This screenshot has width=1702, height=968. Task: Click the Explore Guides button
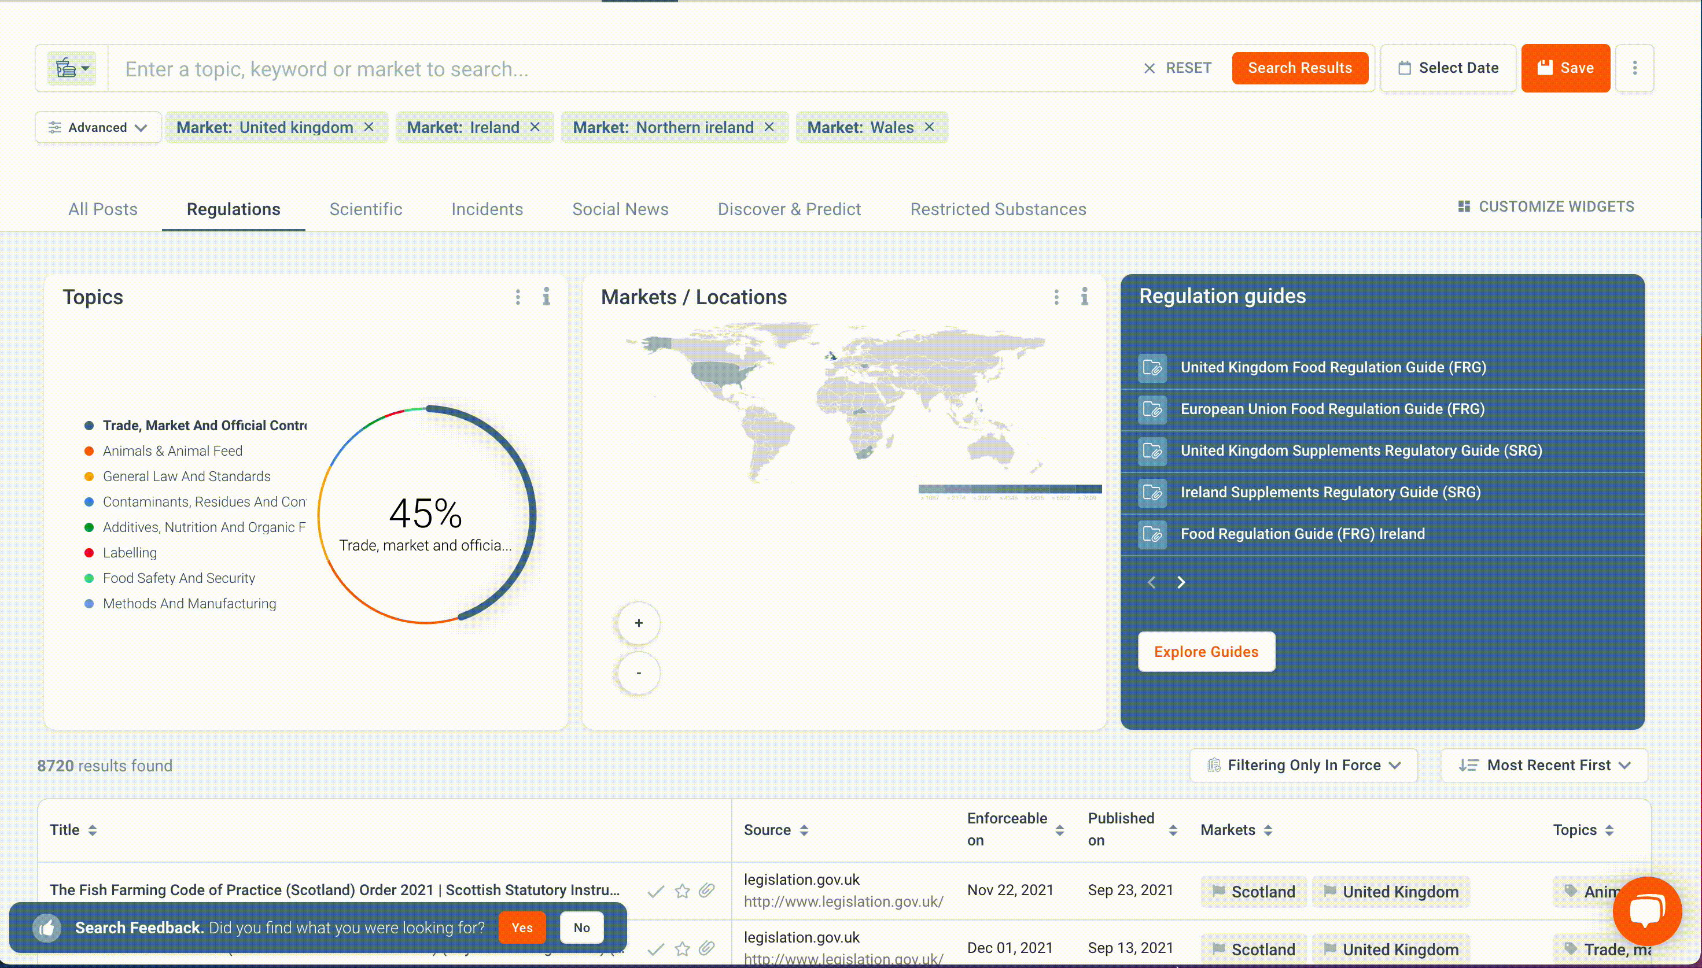[x=1206, y=652]
